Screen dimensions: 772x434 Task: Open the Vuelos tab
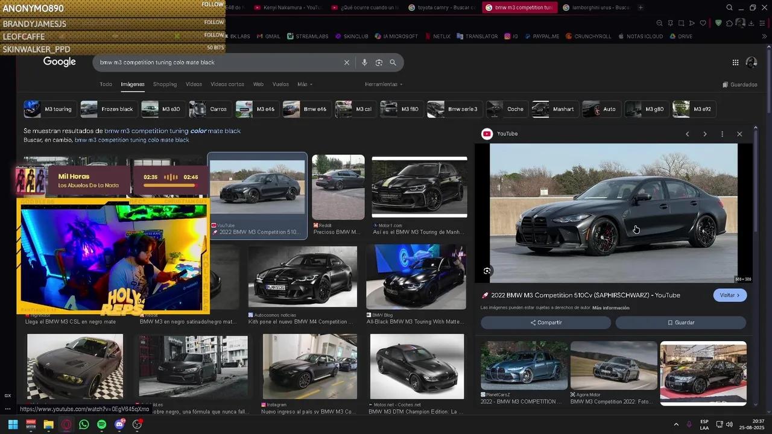280,84
